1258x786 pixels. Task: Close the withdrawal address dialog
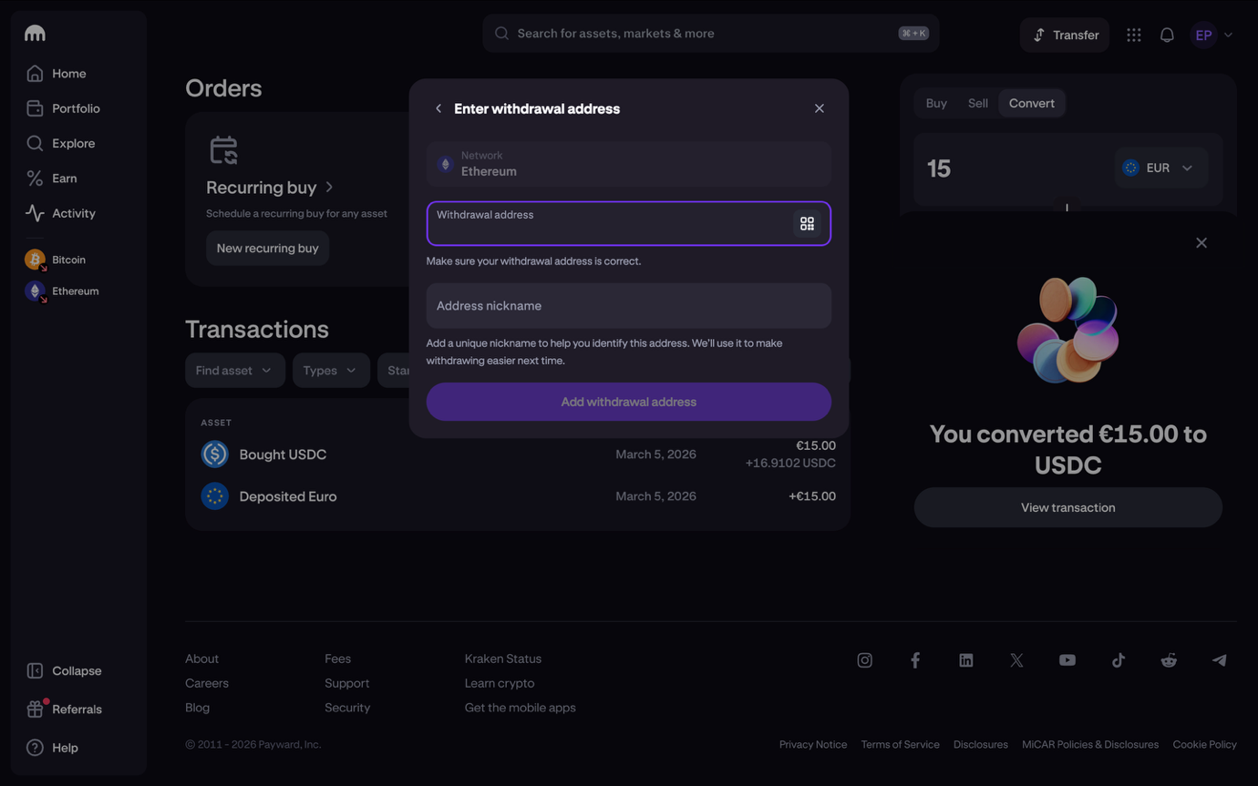tap(819, 108)
